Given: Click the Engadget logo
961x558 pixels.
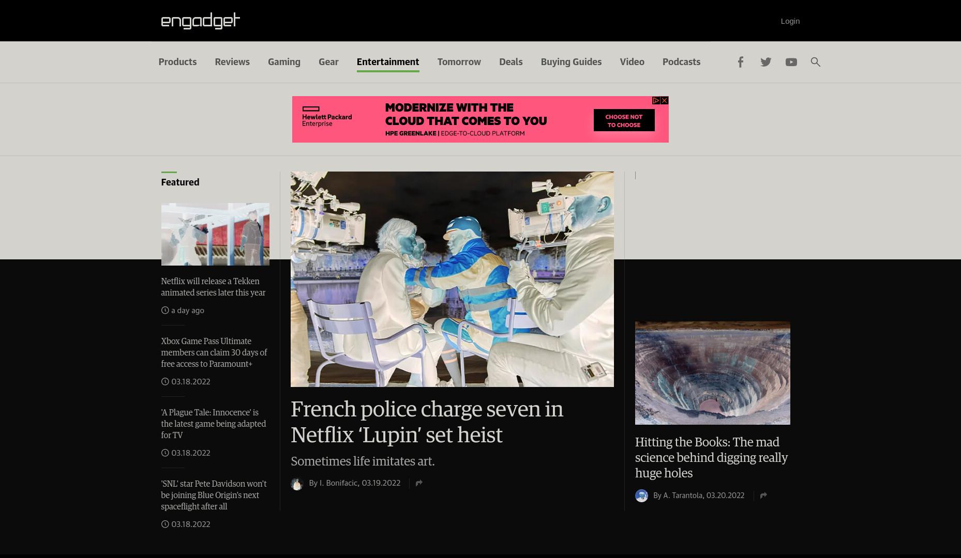Looking at the screenshot, I should click(200, 21).
